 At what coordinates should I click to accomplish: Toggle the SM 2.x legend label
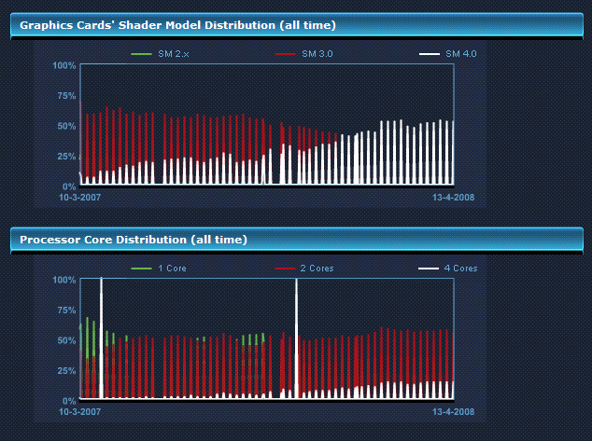173,54
